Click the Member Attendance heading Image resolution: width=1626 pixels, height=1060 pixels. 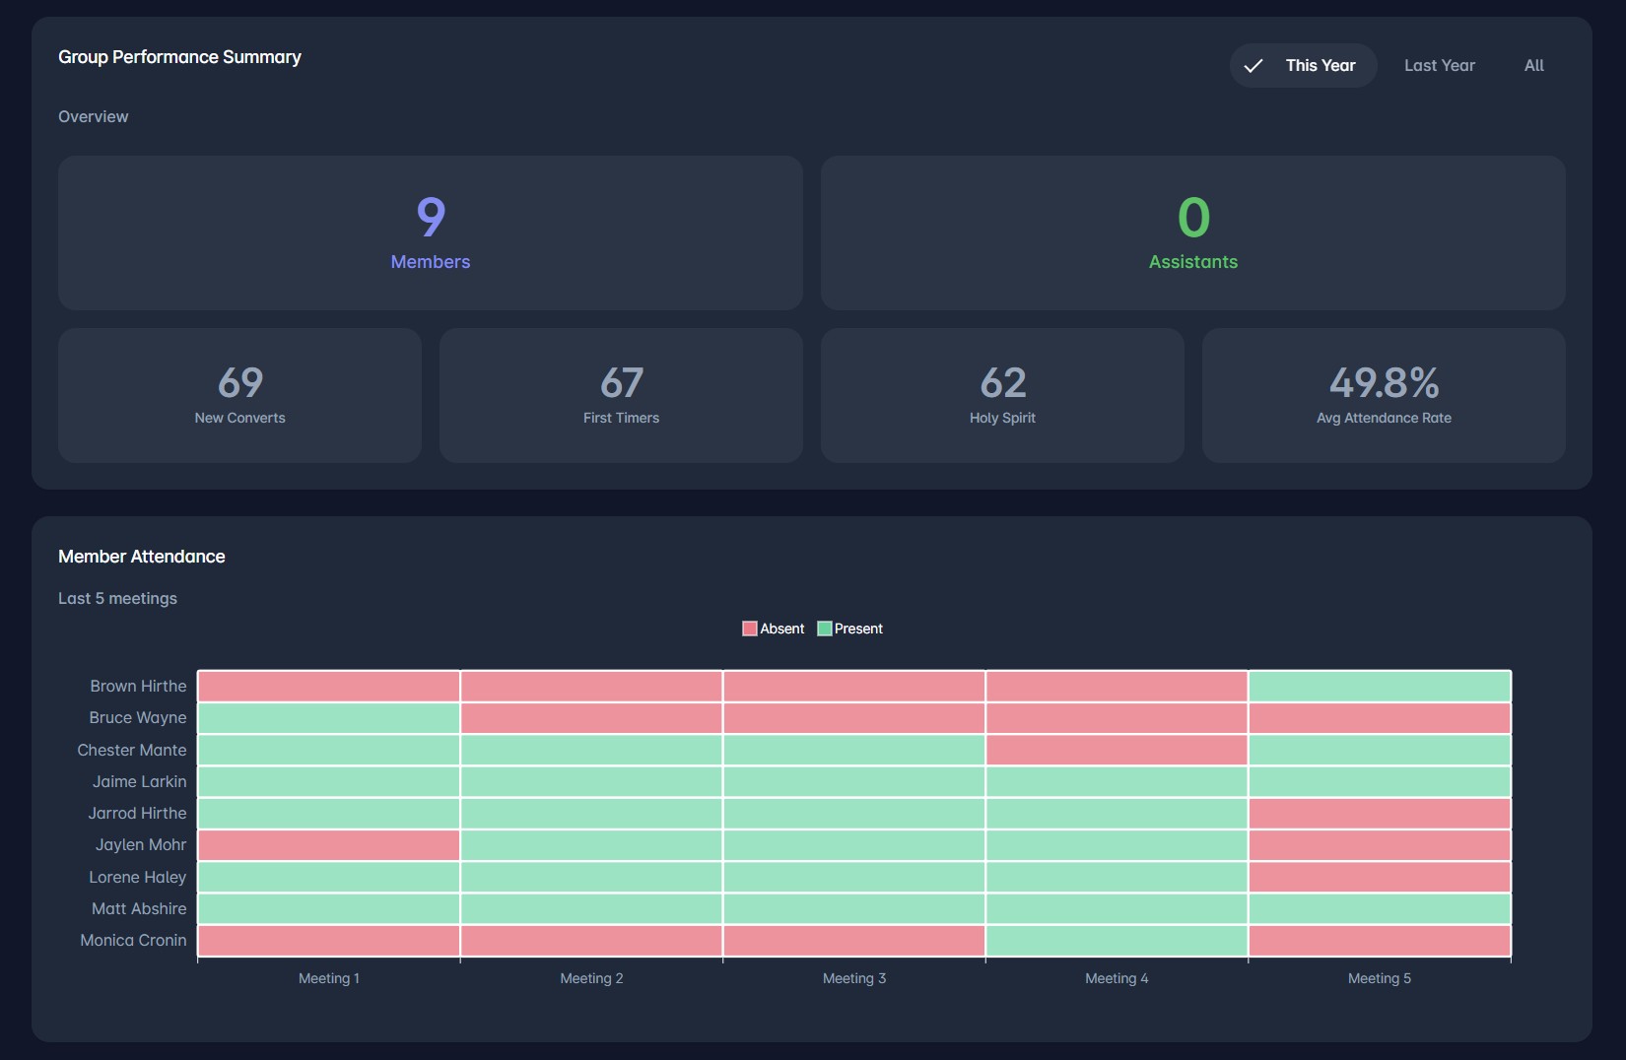point(141,556)
